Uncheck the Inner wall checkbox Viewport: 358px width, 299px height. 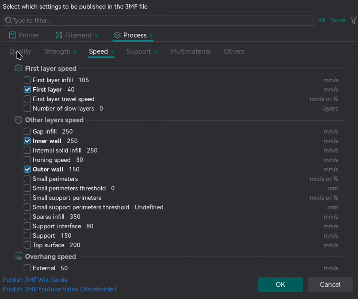tap(27, 141)
